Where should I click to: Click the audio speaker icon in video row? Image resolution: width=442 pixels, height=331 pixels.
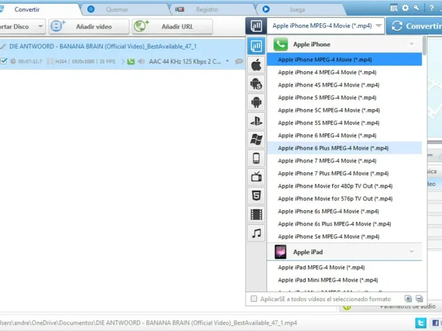pyautogui.click(x=141, y=61)
